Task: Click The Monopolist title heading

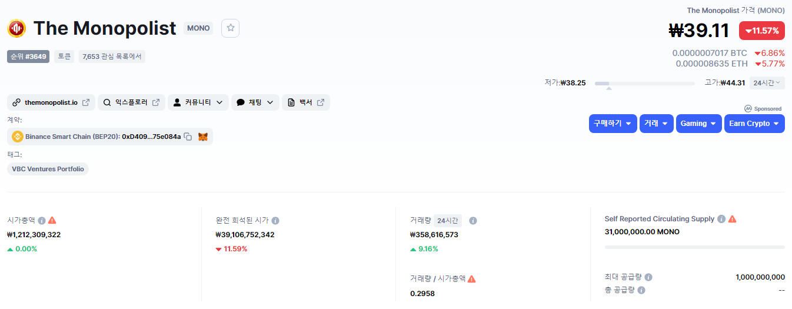Action: [x=105, y=28]
